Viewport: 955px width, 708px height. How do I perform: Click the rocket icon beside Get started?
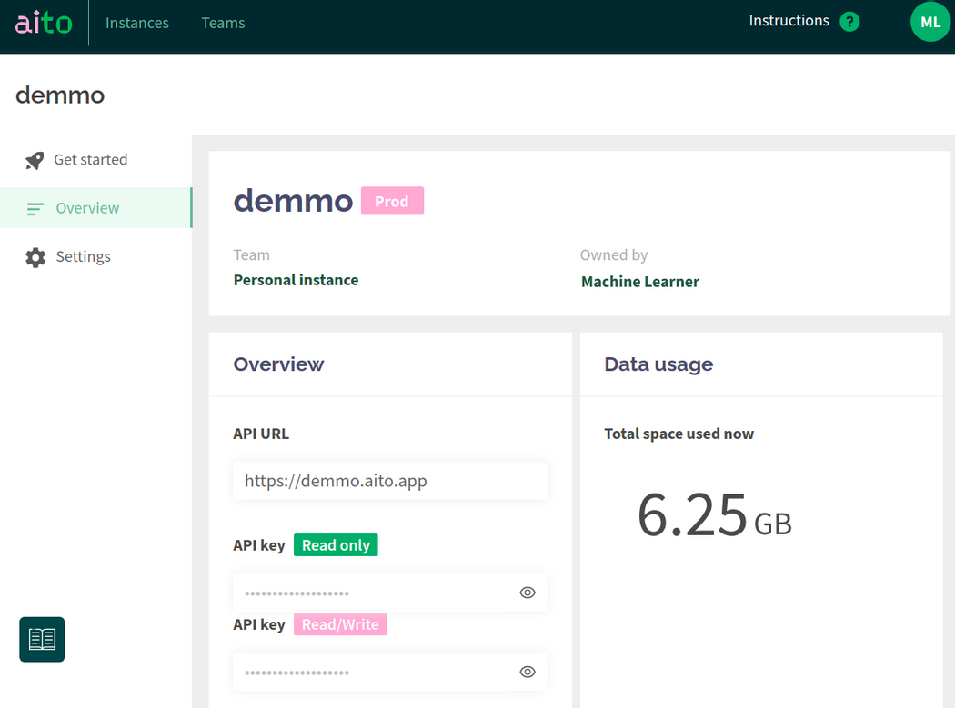click(x=35, y=160)
